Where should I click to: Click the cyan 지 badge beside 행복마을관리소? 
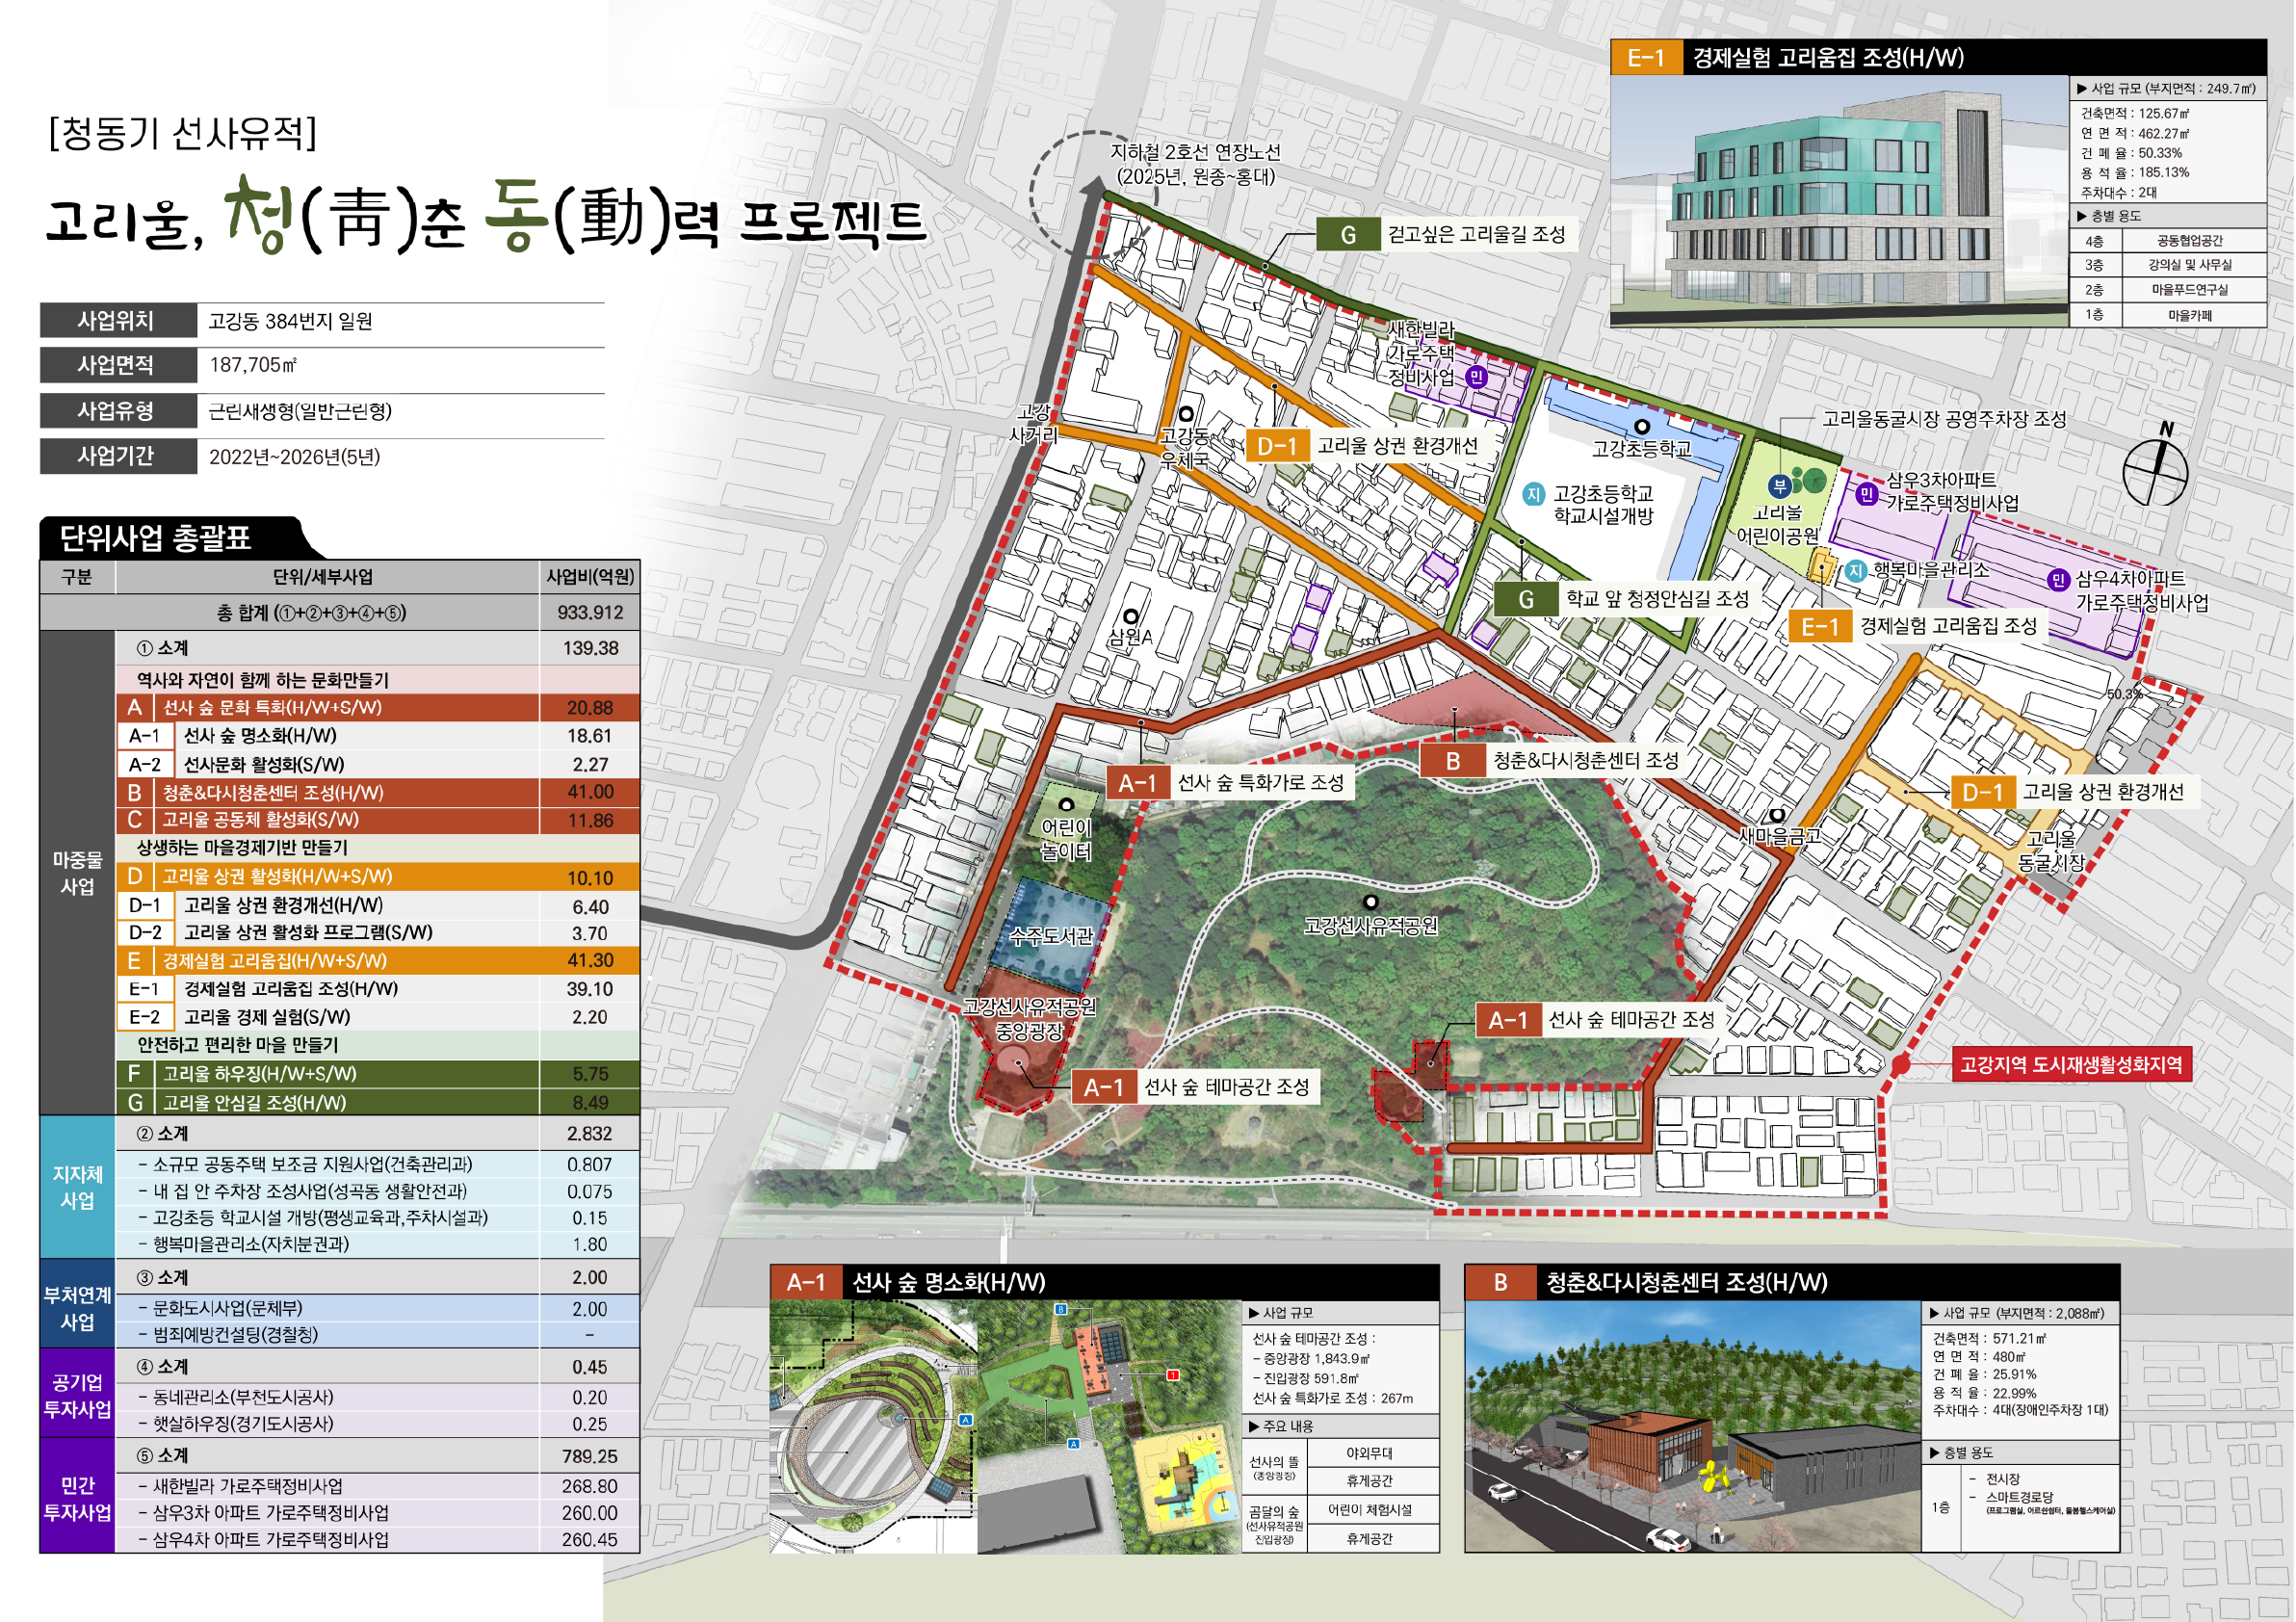(1856, 571)
